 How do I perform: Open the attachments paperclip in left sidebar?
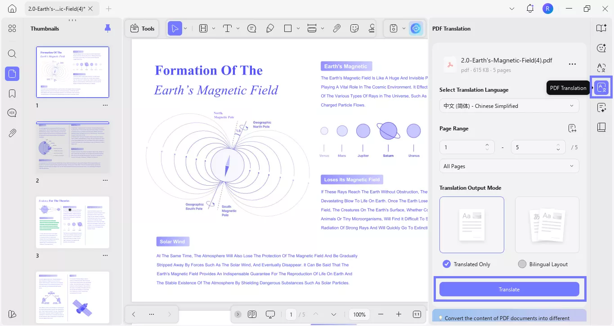pyautogui.click(x=12, y=133)
